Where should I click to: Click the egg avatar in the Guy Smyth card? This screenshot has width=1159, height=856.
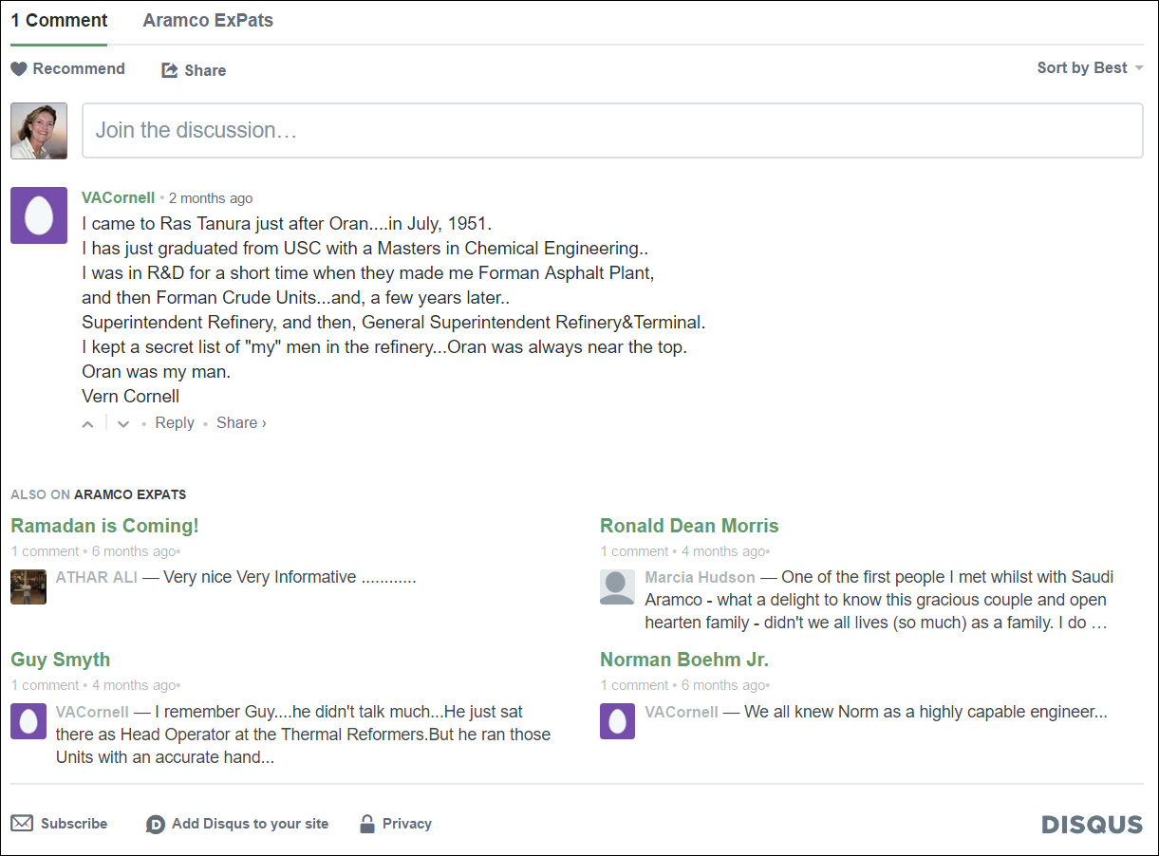[x=28, y=721]
